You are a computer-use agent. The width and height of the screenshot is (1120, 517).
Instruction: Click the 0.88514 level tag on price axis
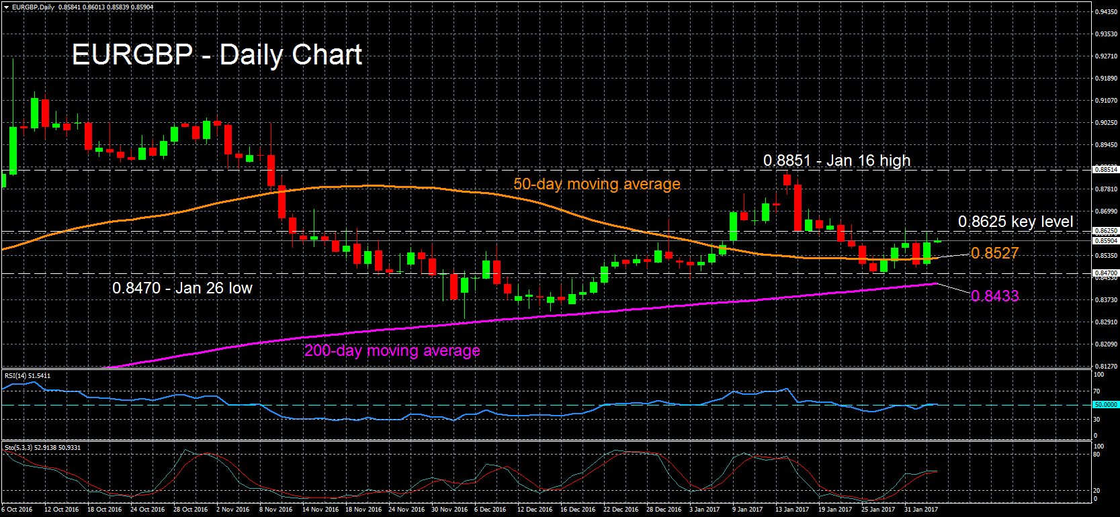tap(1106, 170)
